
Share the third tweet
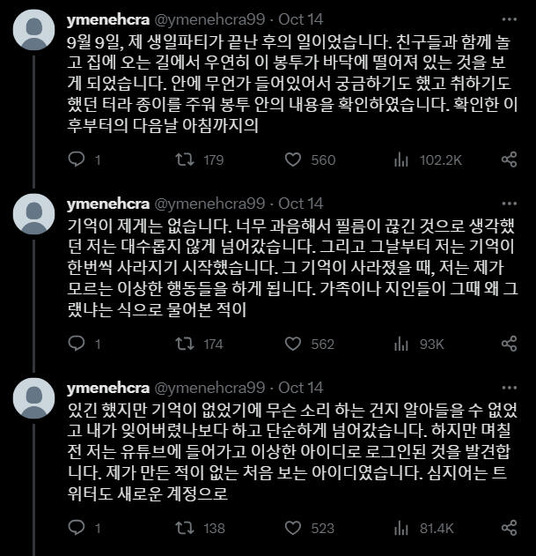[x=509, y=528]
